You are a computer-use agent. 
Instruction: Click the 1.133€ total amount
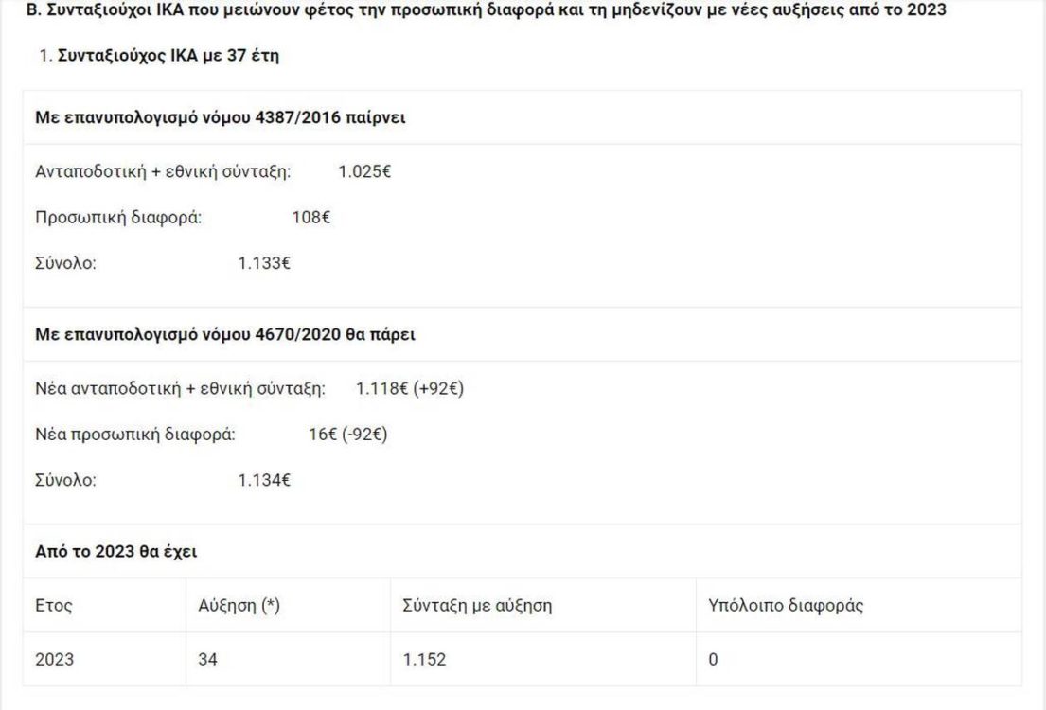point(264,263)
